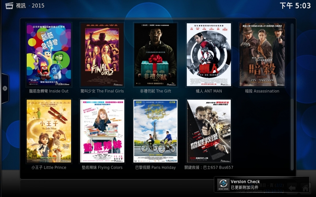316x197 pixels.
Task: Click the '腦筋急轉彎 Inside Out' title text
Action: click(x=49, y=91)
